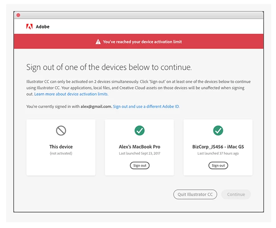Click the Adobe wordmark text
This screenshot has height=228, width=276.
[x=43, y=27]
